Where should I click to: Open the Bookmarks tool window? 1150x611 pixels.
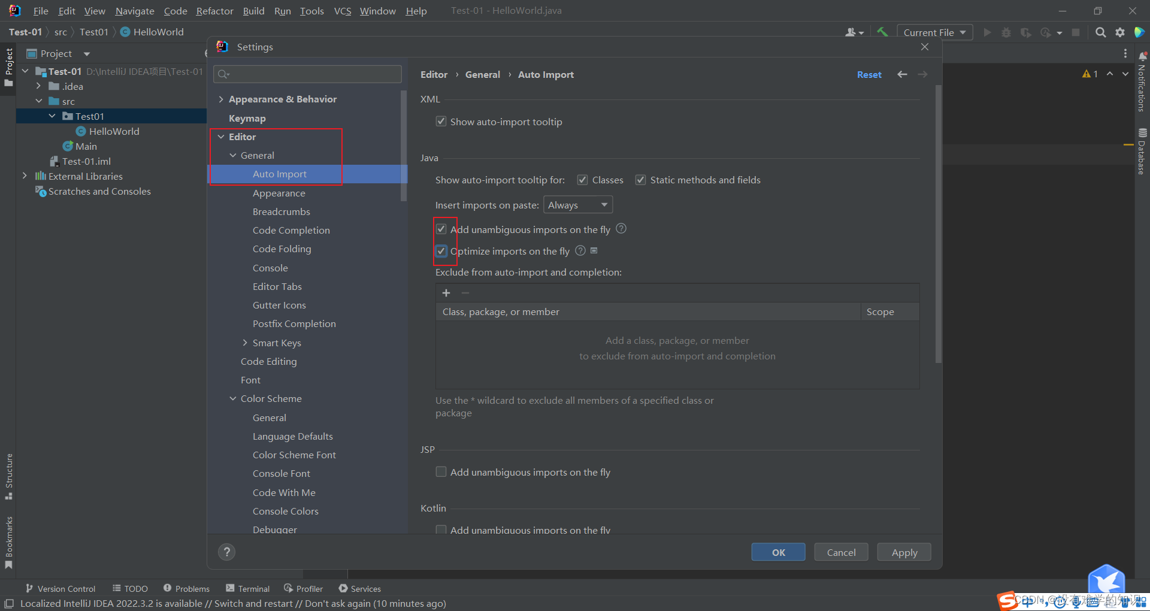tap(9, 542)
